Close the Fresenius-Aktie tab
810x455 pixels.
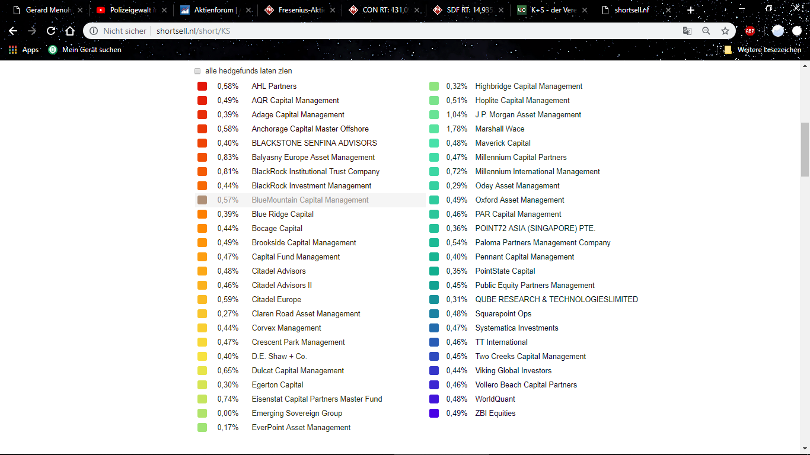click(x=333, y=10)
